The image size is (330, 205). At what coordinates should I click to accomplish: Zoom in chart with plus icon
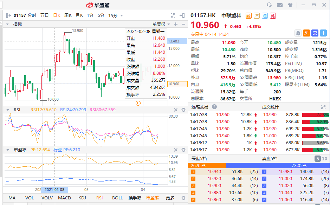(x=176, y=24)
